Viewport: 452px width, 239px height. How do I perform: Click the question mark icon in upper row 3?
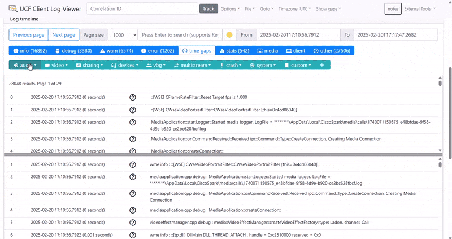coord(133,139)
